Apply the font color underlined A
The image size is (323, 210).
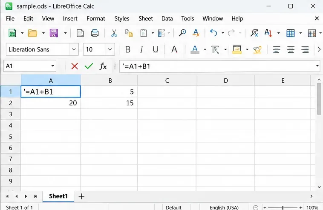click(195, 49)
